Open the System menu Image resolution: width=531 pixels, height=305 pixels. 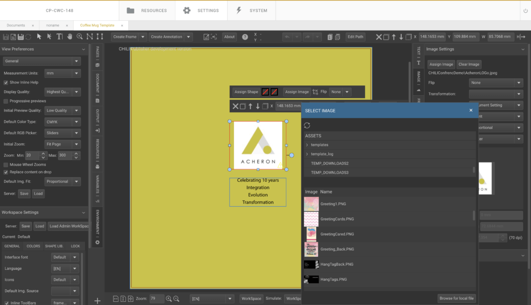coord(251,10)
